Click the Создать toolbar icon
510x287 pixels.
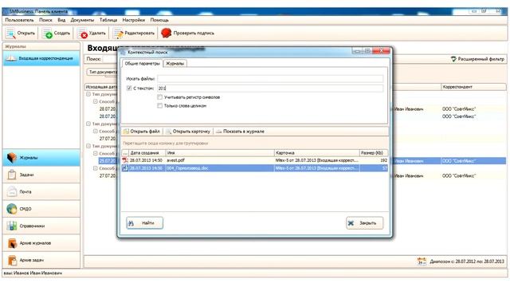[x=47, y=33]
